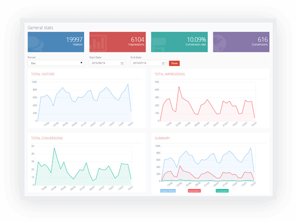The width and height of the screenshot is (296, 222).
Task: Open the Period dropdown showing Day
Action: (x=56, y=63)
